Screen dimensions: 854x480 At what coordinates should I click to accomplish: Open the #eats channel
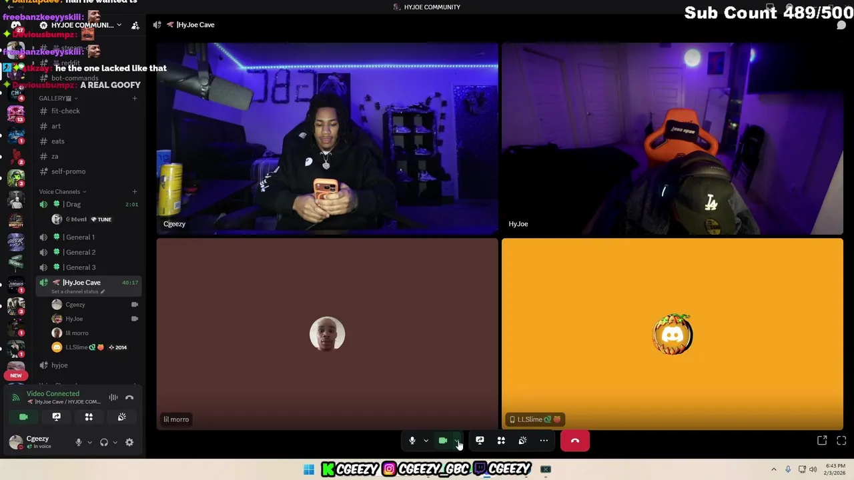point(88,141)
